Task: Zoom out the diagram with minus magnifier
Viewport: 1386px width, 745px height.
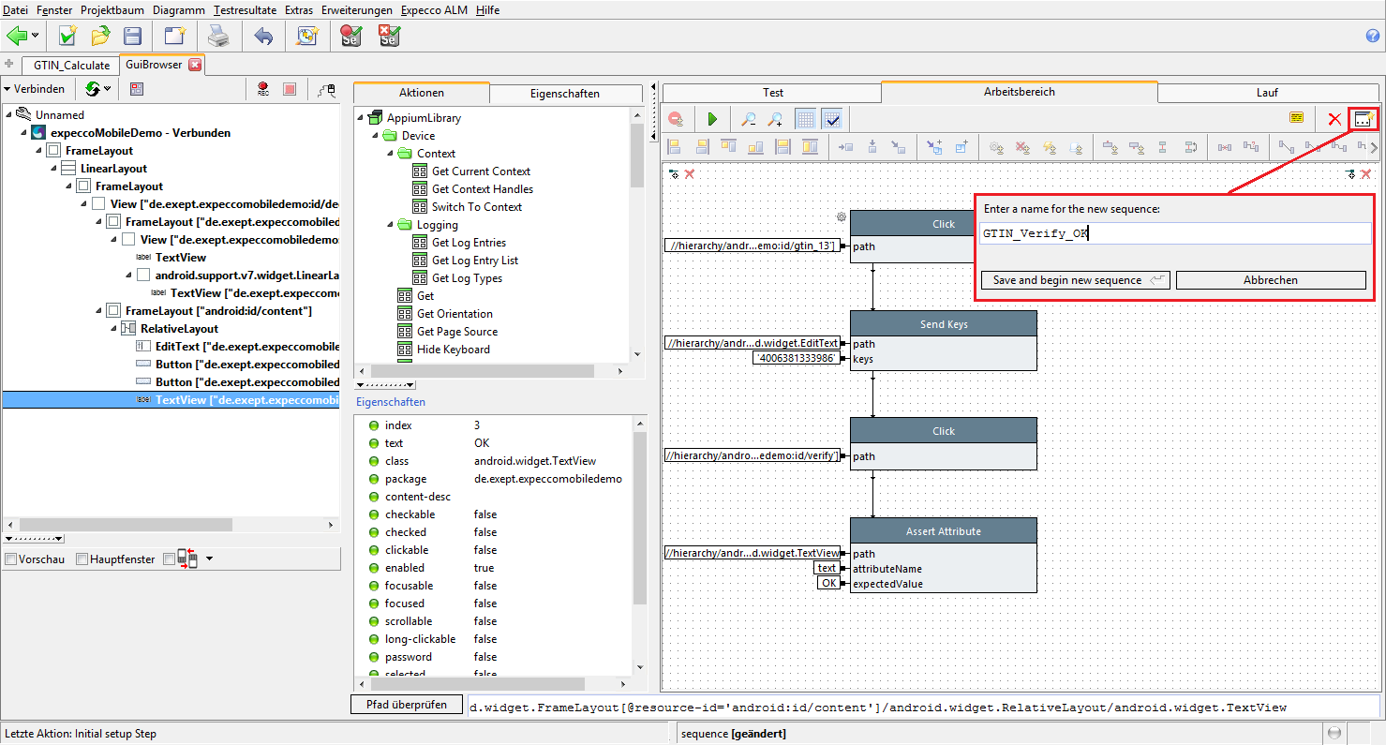Action: tap(748, 119)
